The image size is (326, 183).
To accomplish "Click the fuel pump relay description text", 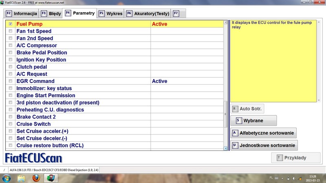I will click(271, 25).
